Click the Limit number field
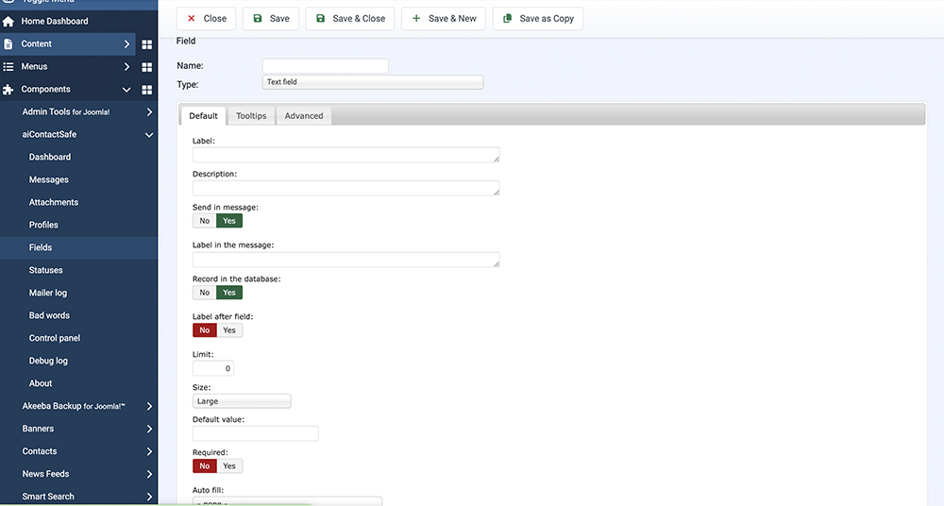This screenshot has height=506, width=944. [x=213, y=368]
